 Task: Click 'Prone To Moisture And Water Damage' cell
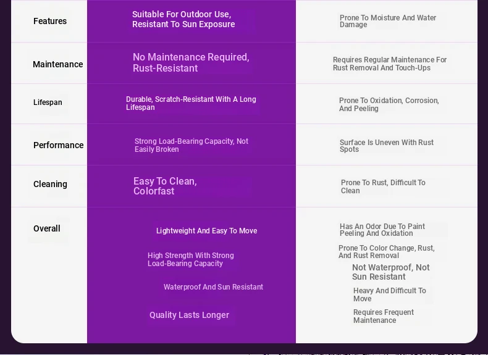[388, 21]
